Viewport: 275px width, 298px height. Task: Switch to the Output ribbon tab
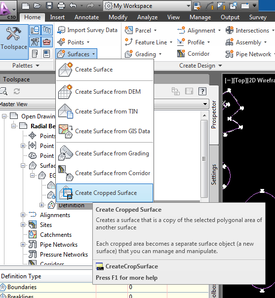tap(230, 17)
